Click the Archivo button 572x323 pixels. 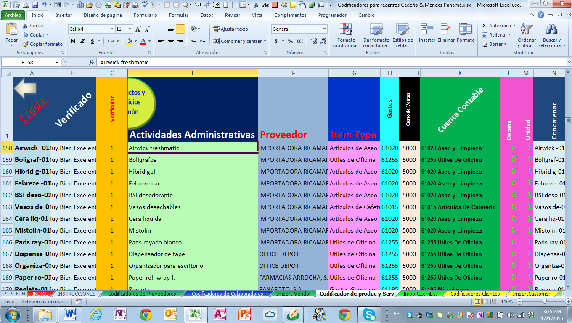coord(13,15)
